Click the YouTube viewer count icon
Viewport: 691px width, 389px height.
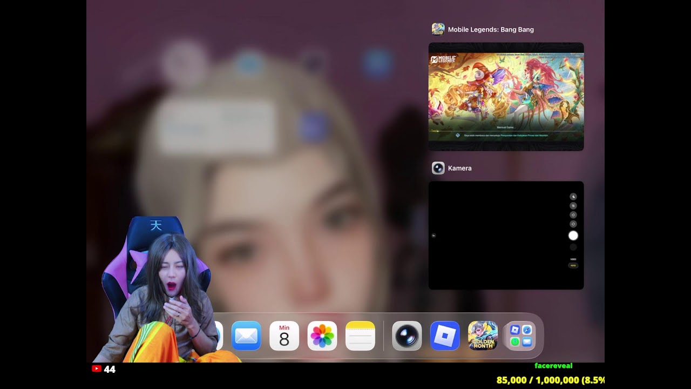[97, 369]
